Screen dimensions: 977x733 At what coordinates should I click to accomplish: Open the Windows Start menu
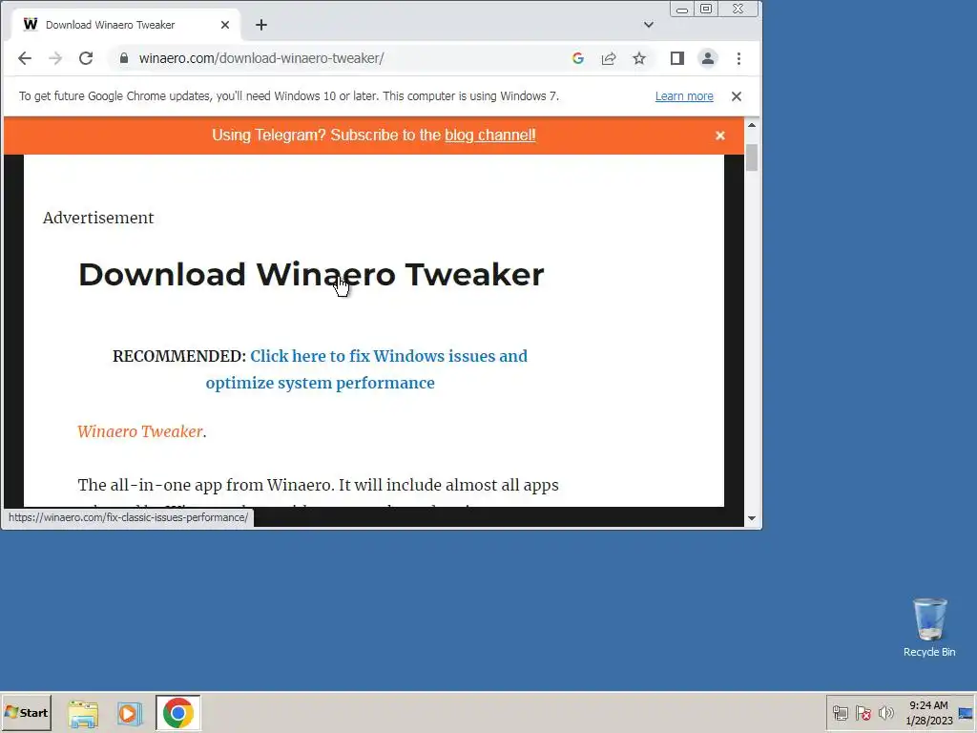26,712
